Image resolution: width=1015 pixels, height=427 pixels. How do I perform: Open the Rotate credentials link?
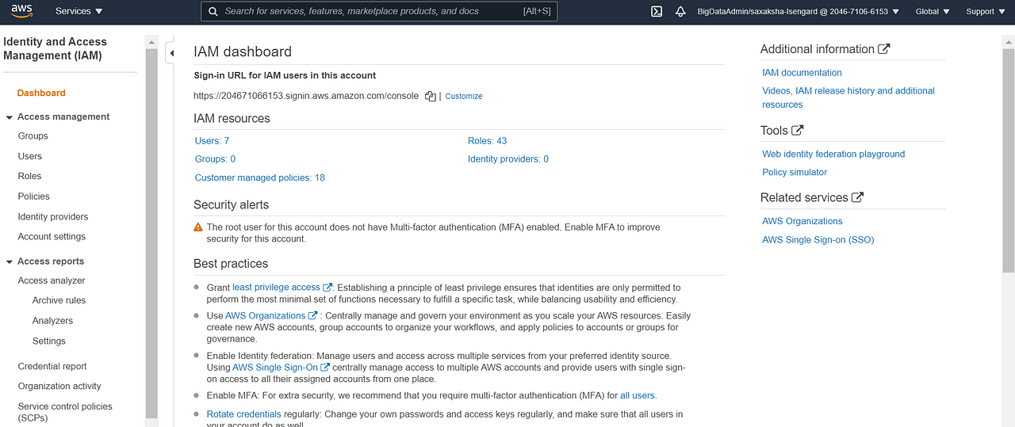[244, 414]
